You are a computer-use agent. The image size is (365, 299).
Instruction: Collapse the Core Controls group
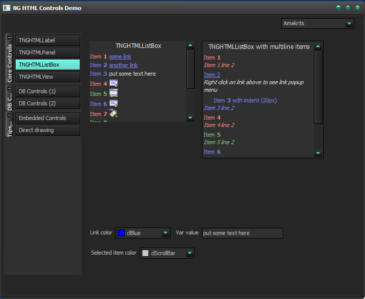click(10, 38)
